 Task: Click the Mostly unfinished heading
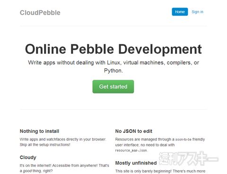pyautogui.click(x=136, y=163)
